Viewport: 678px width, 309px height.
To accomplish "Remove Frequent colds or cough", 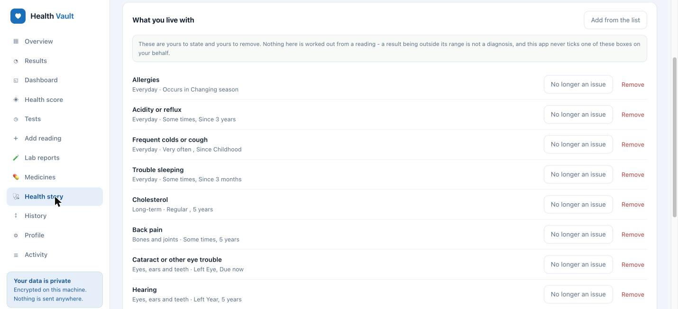I will pyautogui.click(x=632, y=145).
